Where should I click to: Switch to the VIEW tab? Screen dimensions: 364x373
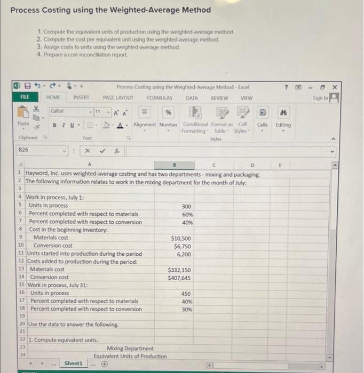tap(247, 98)
